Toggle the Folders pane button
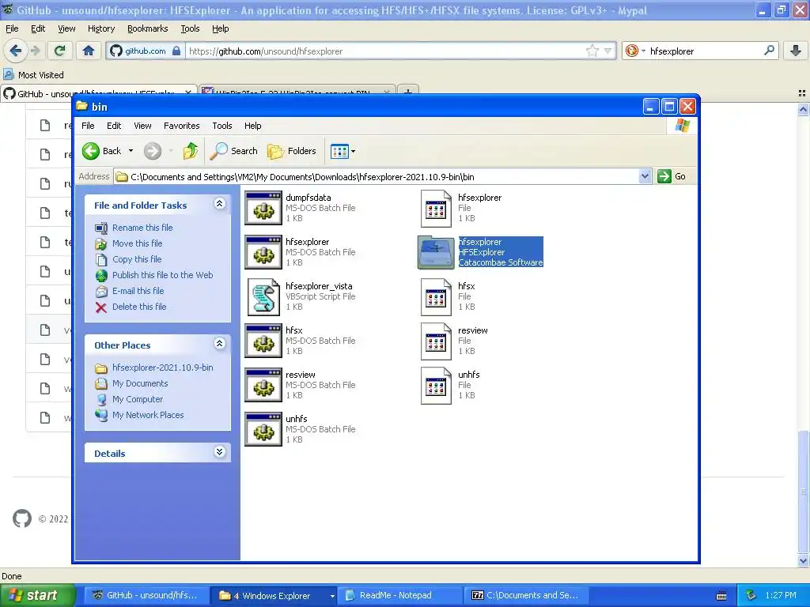 click(292, 151)
